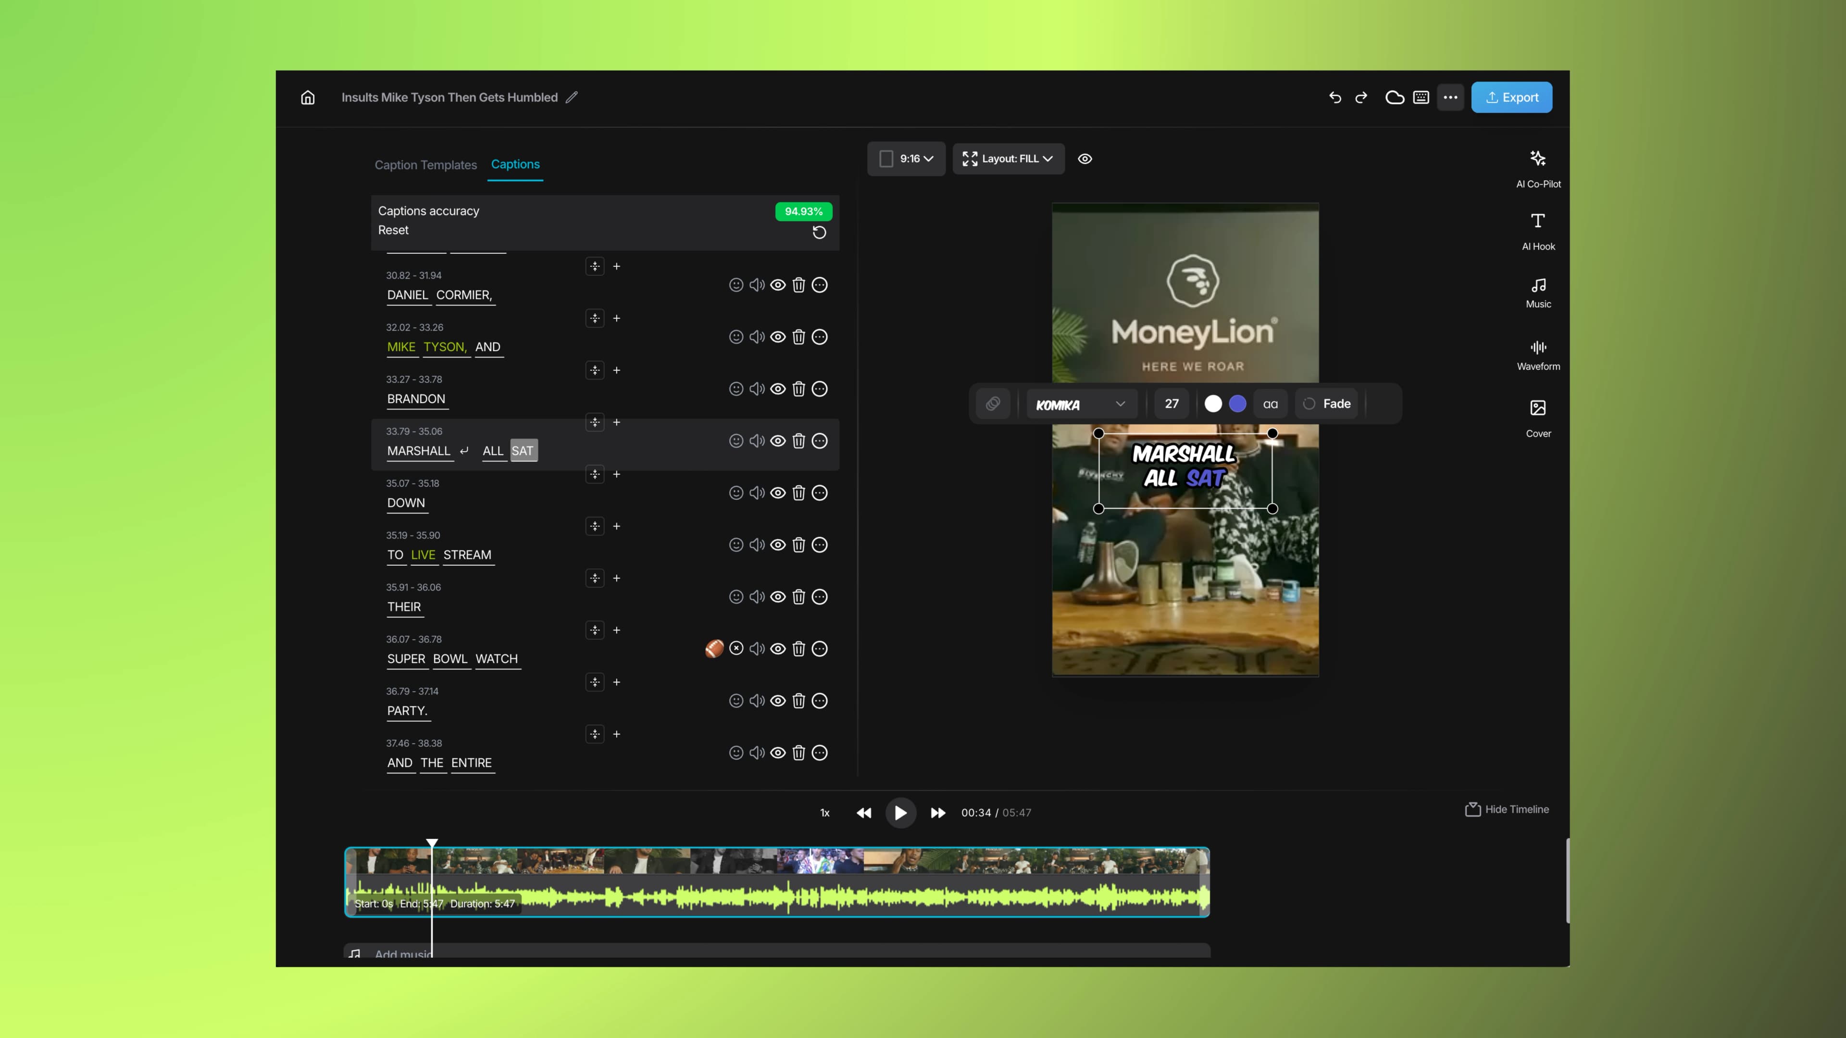The height and width of the screenshot is (1038, 1846).
Task: Open the Music panel
Action: tap(1538, 291)
